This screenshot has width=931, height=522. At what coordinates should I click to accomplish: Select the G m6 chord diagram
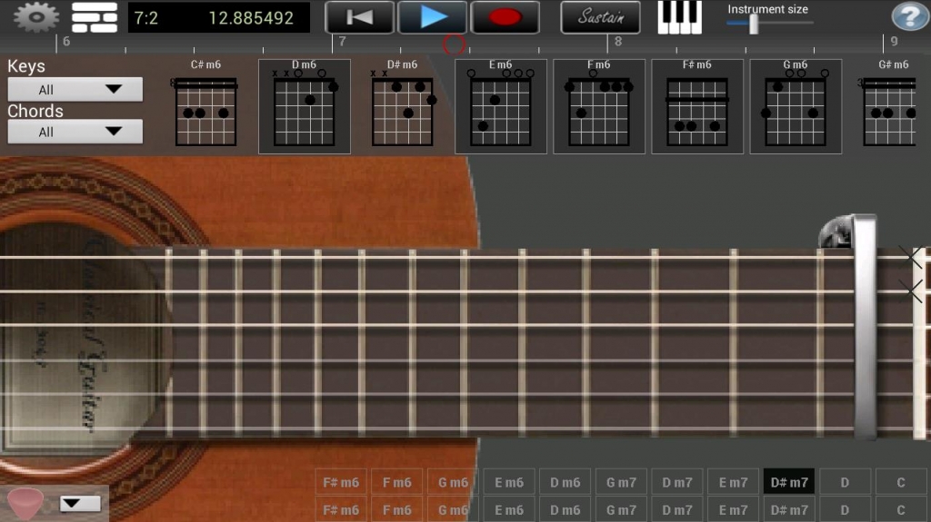796,105
